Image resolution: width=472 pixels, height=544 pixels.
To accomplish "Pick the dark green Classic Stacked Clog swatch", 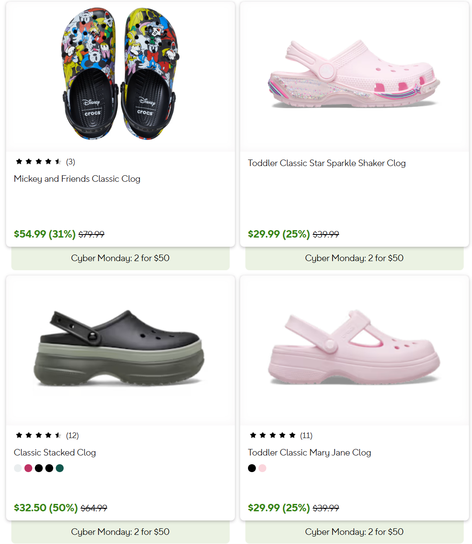I will click(60, 468).
